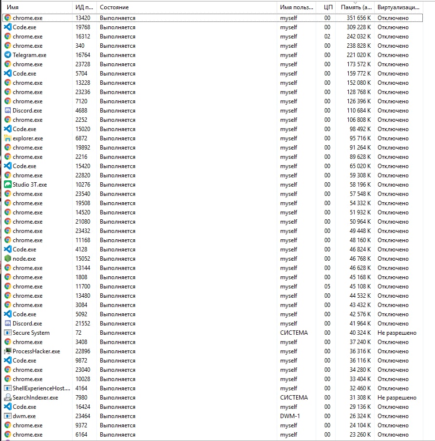Click the Studio 3T.exe process icon

[8, 185]
